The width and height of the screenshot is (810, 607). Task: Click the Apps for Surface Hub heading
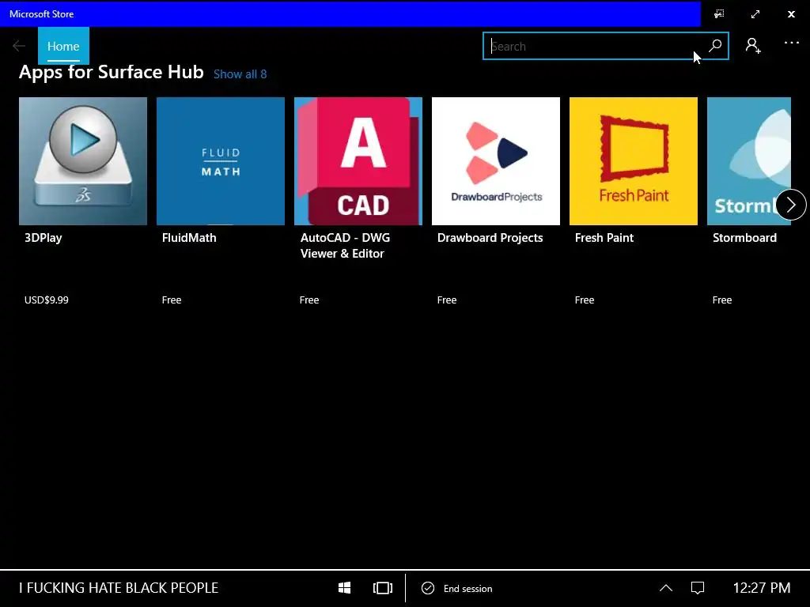[112, 72]
